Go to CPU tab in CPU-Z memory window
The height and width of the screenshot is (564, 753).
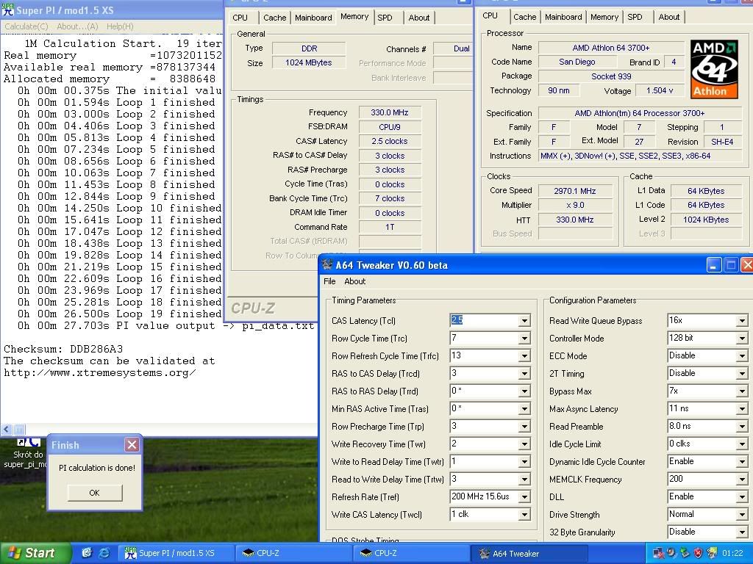pos(240,18)
